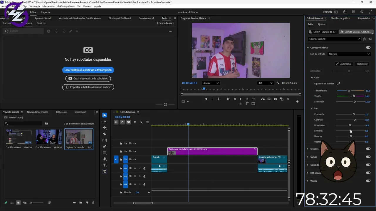Click the white balance eyedropper
The width and height of the screenshot is (376, 211).
tap(338, 84)
